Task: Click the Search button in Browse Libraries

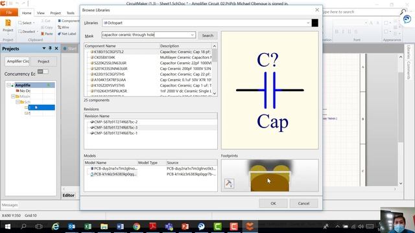Action: pyautogui.click(x=207, y=36)
